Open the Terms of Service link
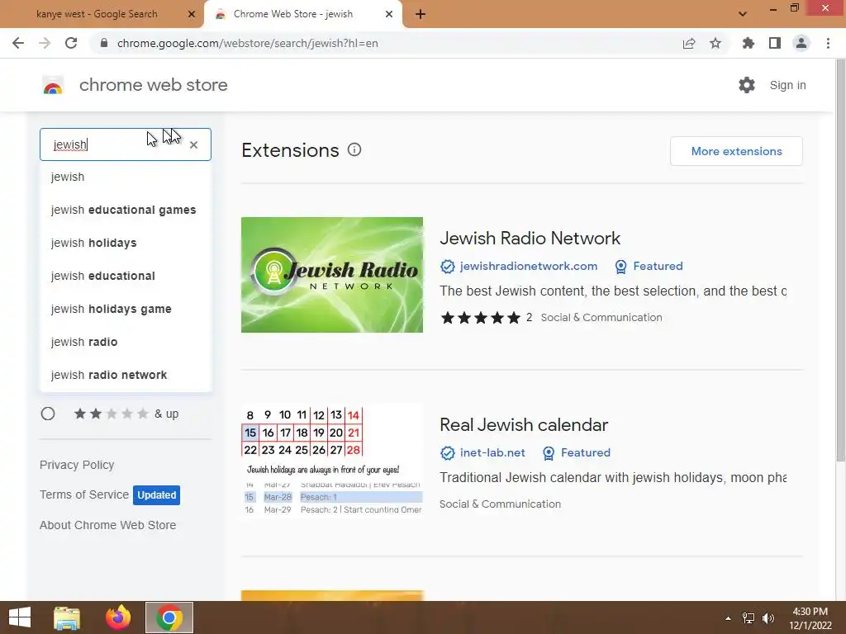The height and width of the screenshot is (634, 846). pos(84,494)
